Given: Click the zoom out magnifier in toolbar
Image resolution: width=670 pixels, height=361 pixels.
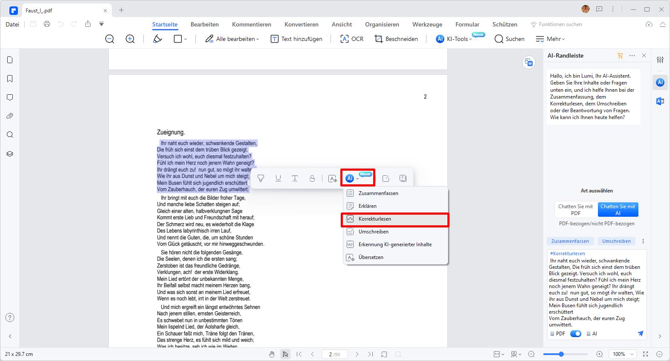Looking at the screenshot, I should (x=110, y=39).
